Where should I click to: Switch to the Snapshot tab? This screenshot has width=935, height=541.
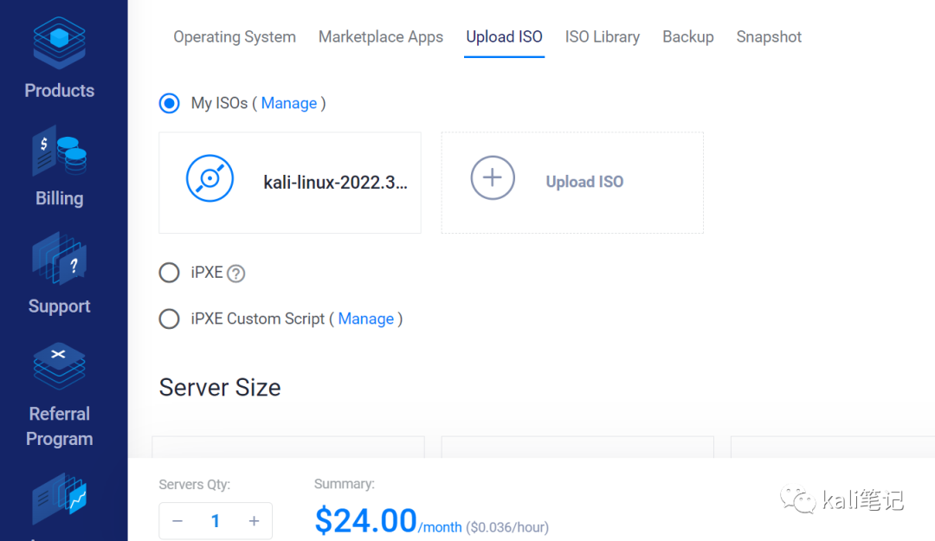[769, 37]
